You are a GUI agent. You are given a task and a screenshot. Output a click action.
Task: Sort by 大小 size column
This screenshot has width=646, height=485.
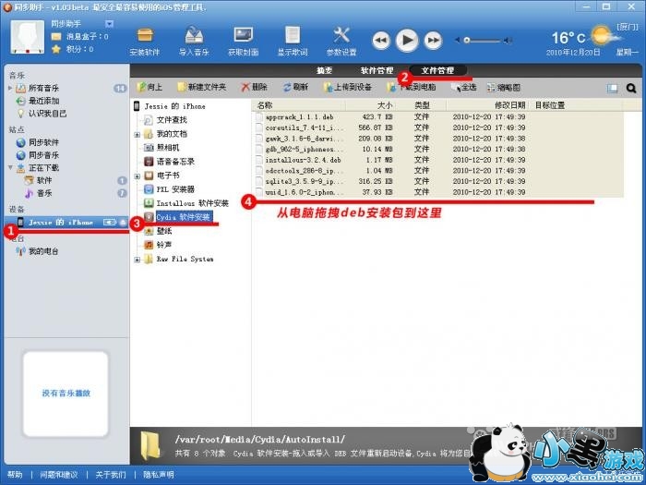(x=385, y=105)
